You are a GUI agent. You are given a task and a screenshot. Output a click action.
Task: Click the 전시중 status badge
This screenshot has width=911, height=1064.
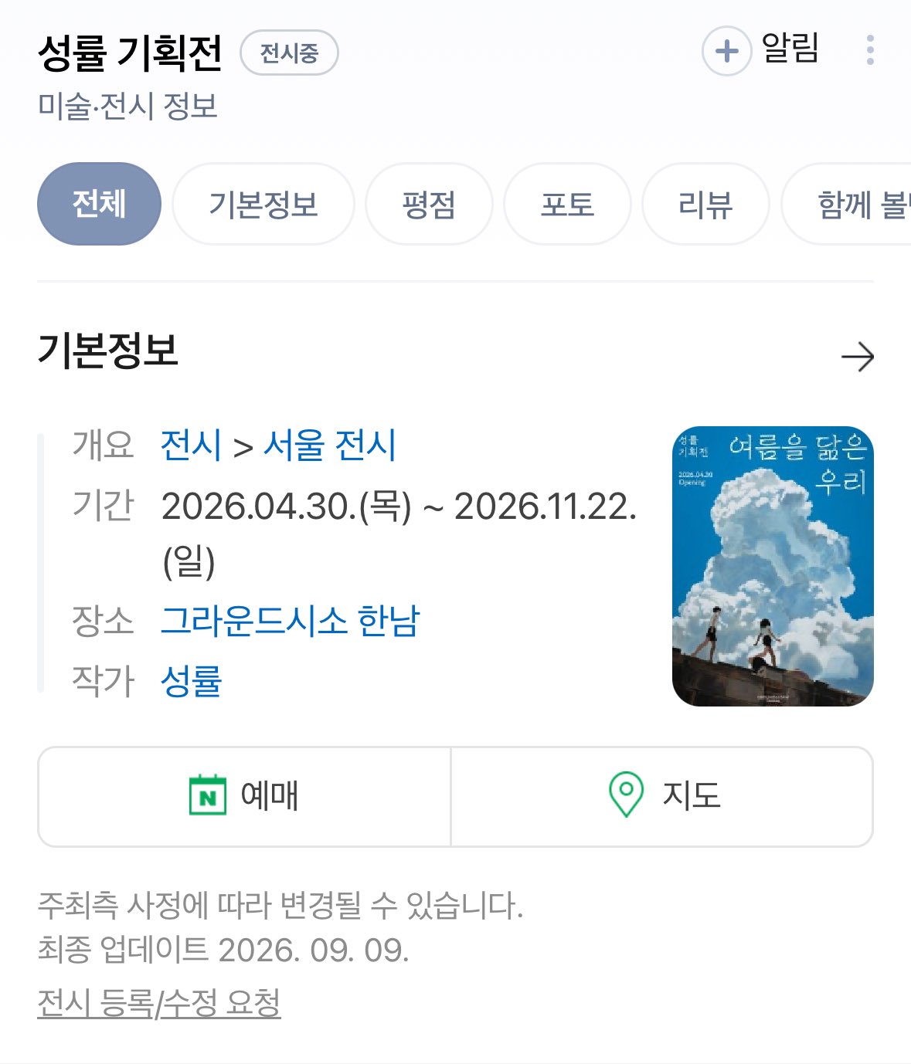coord(289,53)
